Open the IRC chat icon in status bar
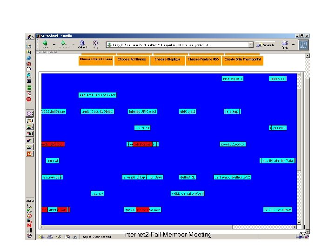335x251 pixels. [x=75, y=237]
